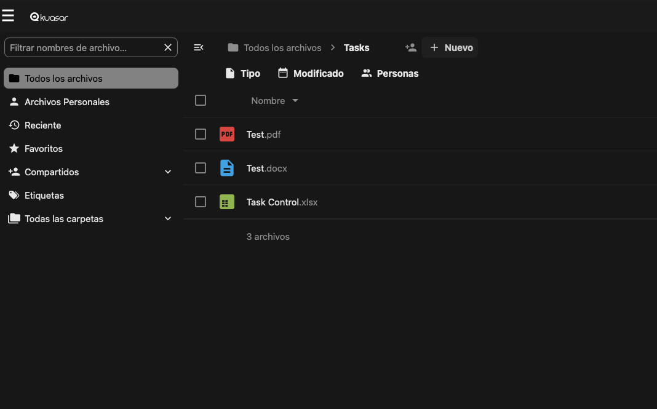Open the hamburger menu at top left
The image size is (657, 409).
8,15
